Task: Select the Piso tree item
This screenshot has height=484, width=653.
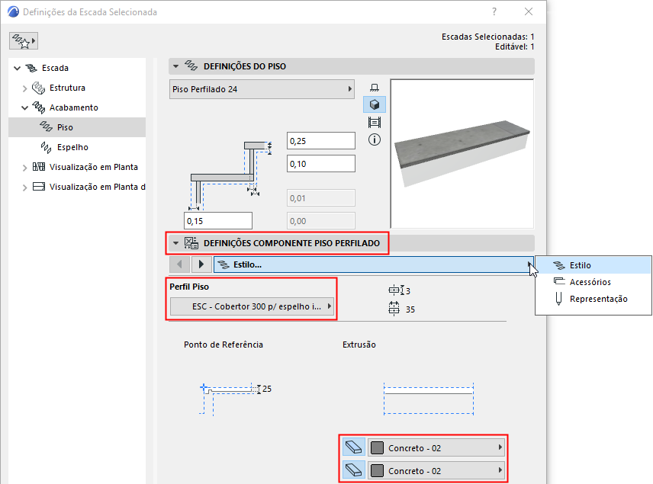Action: click(x=77, y=127)
